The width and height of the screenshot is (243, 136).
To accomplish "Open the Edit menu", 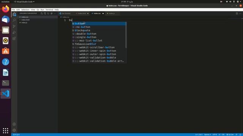I will coord(18,9).
